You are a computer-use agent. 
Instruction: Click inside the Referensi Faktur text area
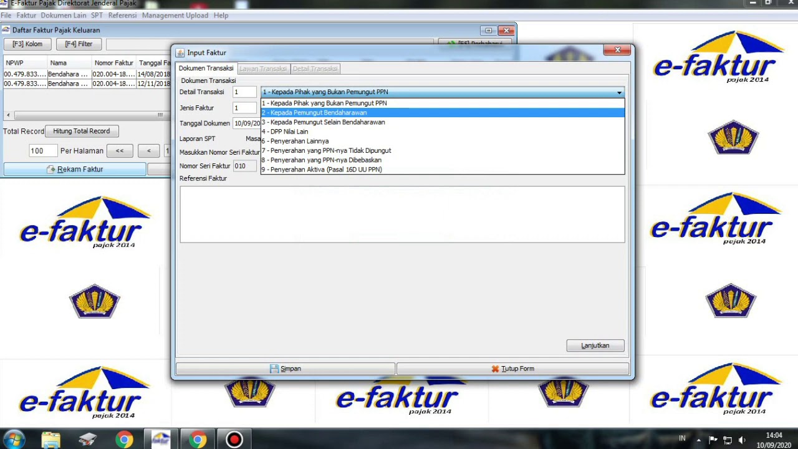pyautogui.click(x=402, y=214)
